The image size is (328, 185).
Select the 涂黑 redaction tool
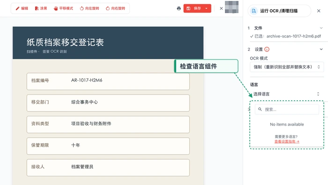click(x=41, y=8)
